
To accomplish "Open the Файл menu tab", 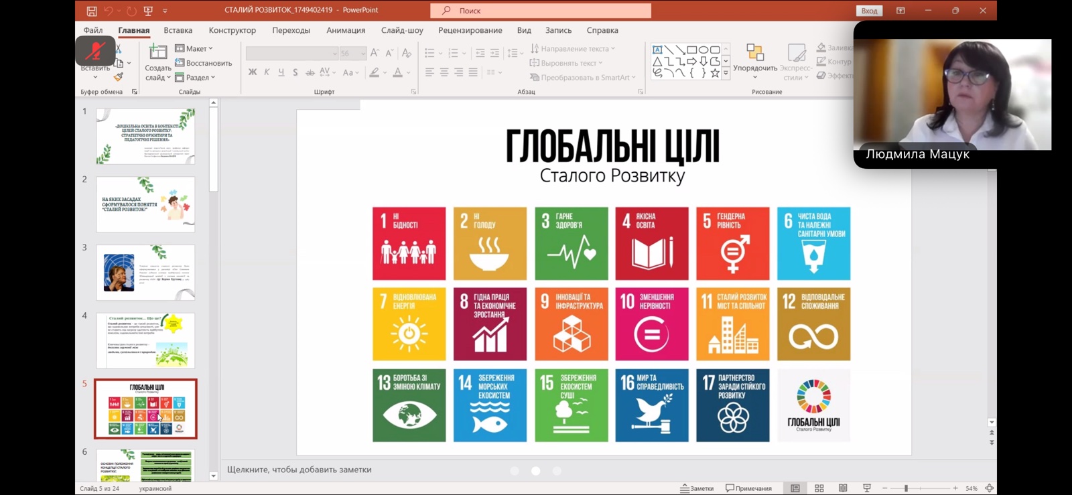I will [x=93, y=30].
